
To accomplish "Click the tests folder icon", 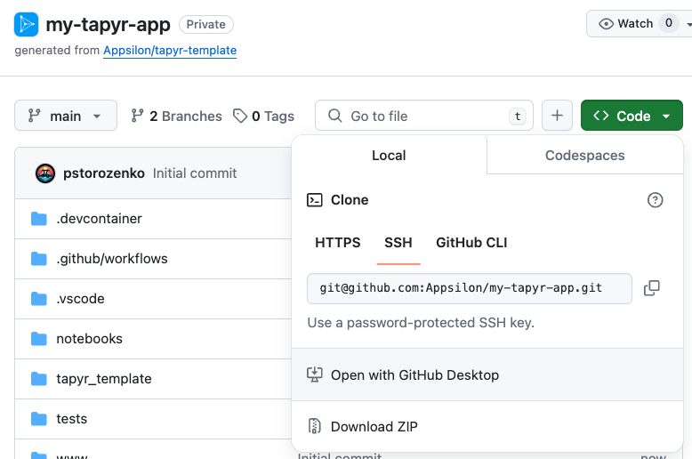I will (39, 419).
